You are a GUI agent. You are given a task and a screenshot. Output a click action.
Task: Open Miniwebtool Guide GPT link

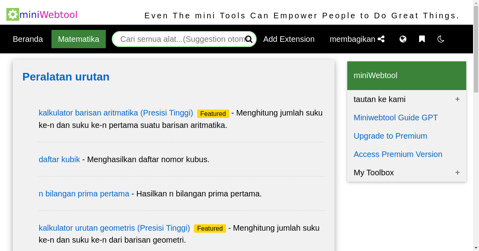(396, 118)
